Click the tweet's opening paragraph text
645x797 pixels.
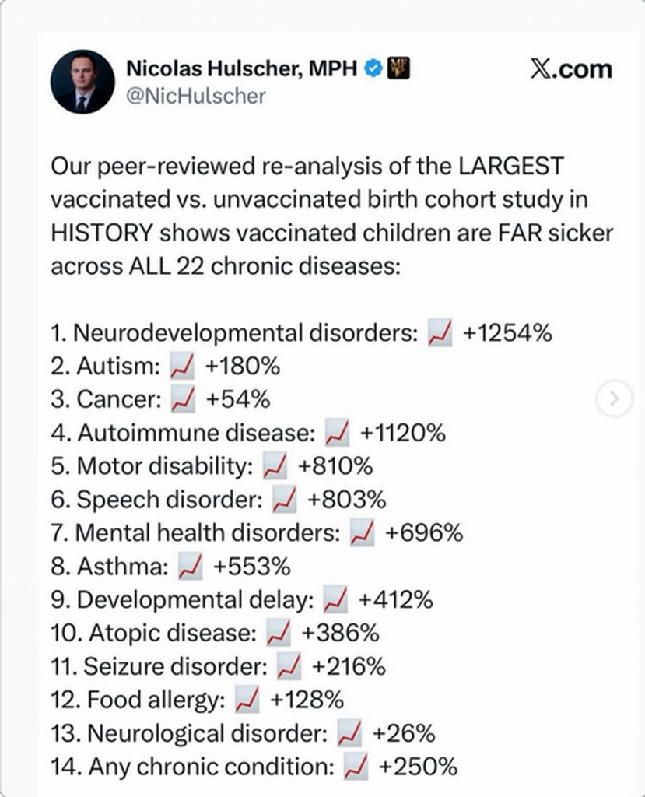coord(332,216)
